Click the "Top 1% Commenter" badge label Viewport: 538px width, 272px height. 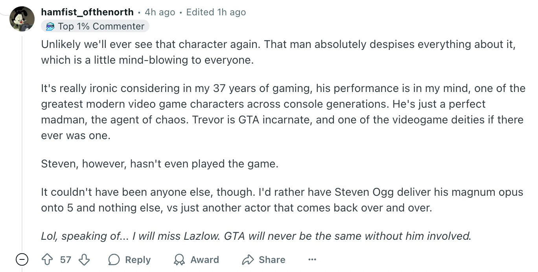tap(101, 26)
